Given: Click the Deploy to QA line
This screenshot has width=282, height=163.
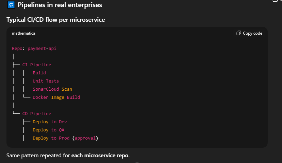Looking at the screenshot, I should point(48,130).
